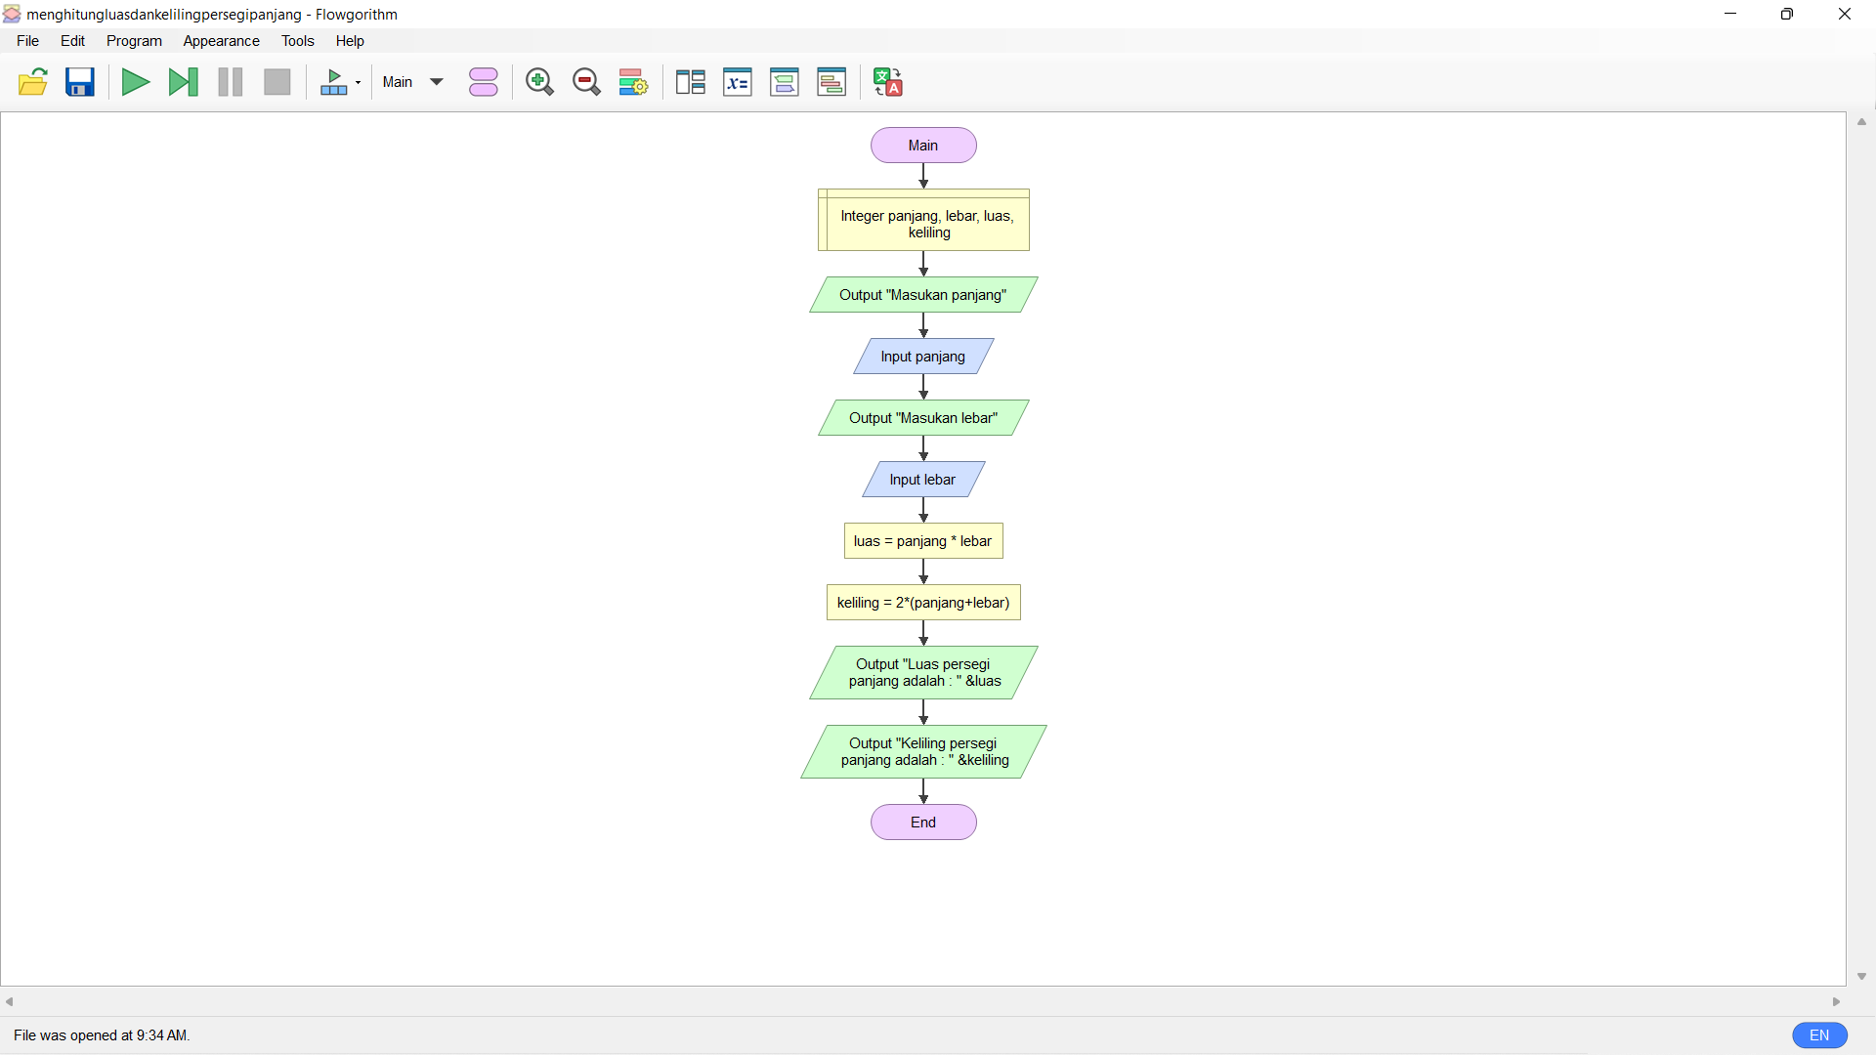The height and width of the screenshot is (1055, 1876).
Task: Zoom out of the flowchart
Action: click(x=586, y=82)
